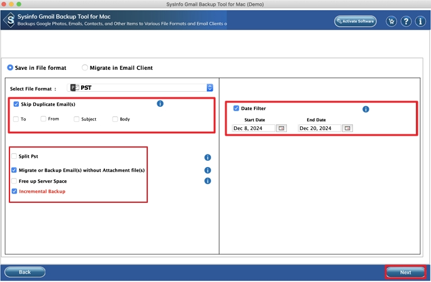Click the End Date label
This screenshot has height=282, width=431.
tap(316, 120)
